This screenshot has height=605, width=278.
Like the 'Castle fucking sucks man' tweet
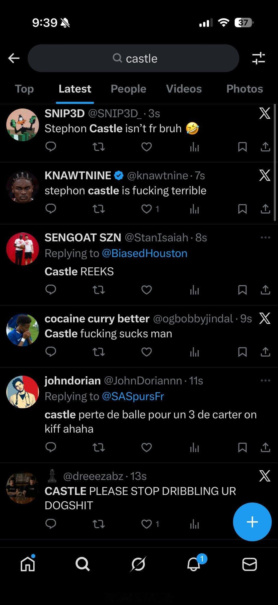pos(146,352)
